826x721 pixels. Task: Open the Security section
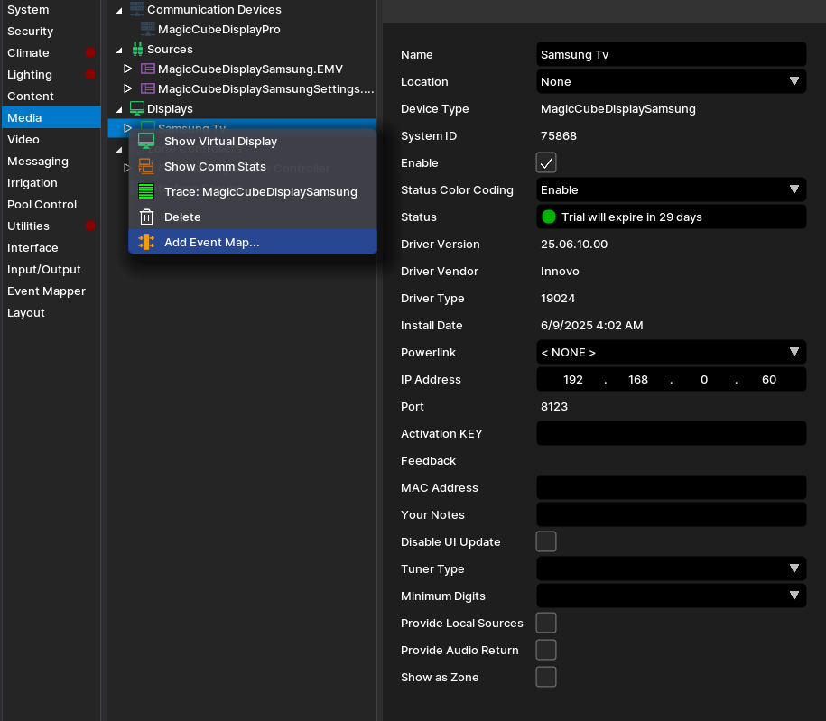[x=51, y=31]
